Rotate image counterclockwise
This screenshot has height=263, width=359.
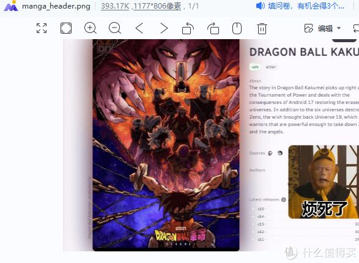pos(188,28)
